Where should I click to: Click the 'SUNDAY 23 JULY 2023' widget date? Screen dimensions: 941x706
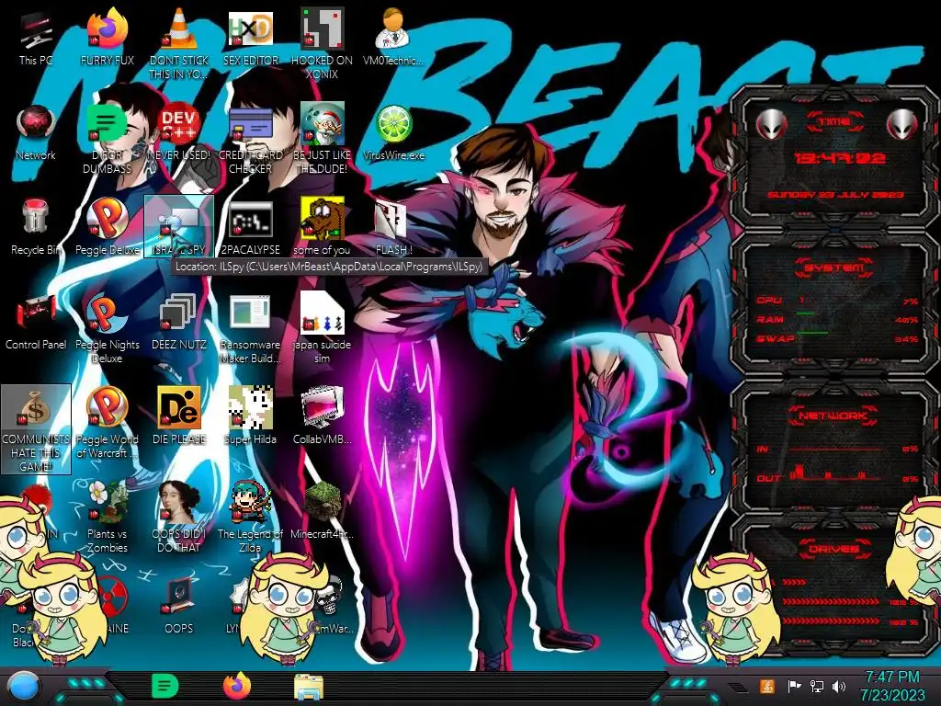[834, 195]
